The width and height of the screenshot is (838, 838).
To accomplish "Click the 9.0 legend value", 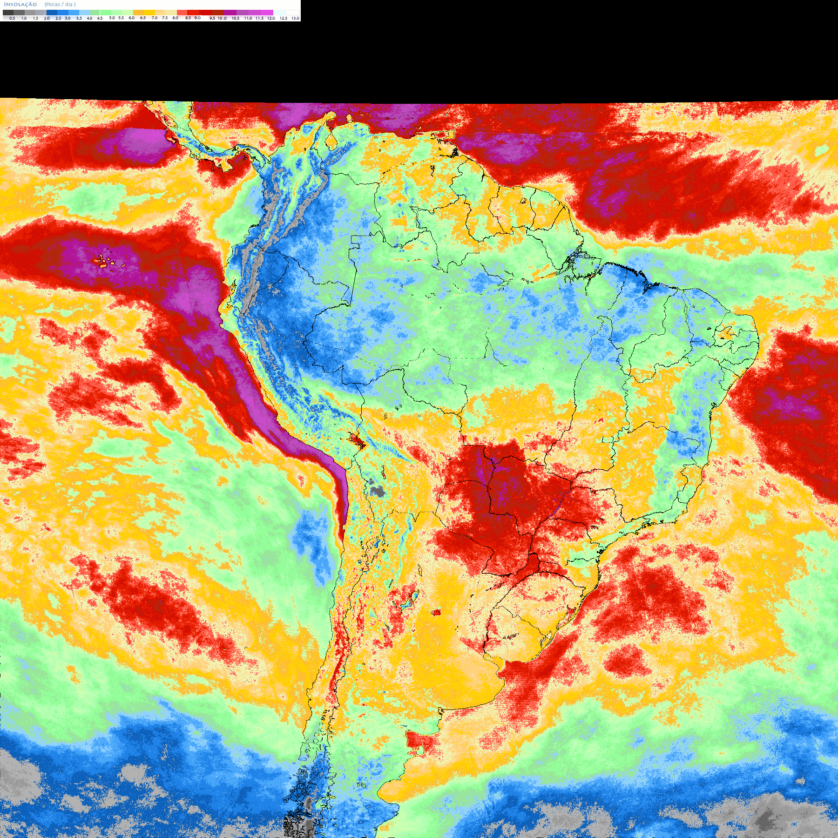I will (x=197, y=18).
